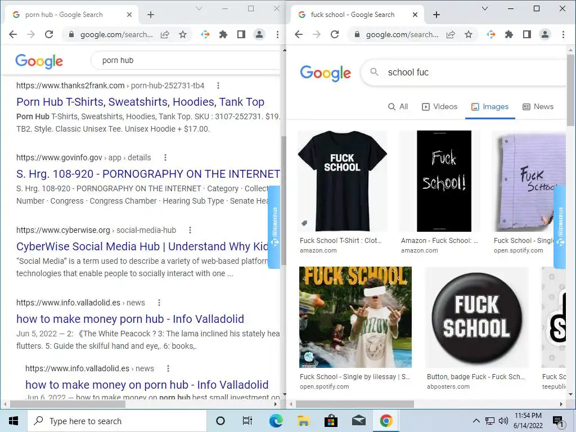Share the page in the left Chrome window
576x432 pixels.
(x=165, y=34)
